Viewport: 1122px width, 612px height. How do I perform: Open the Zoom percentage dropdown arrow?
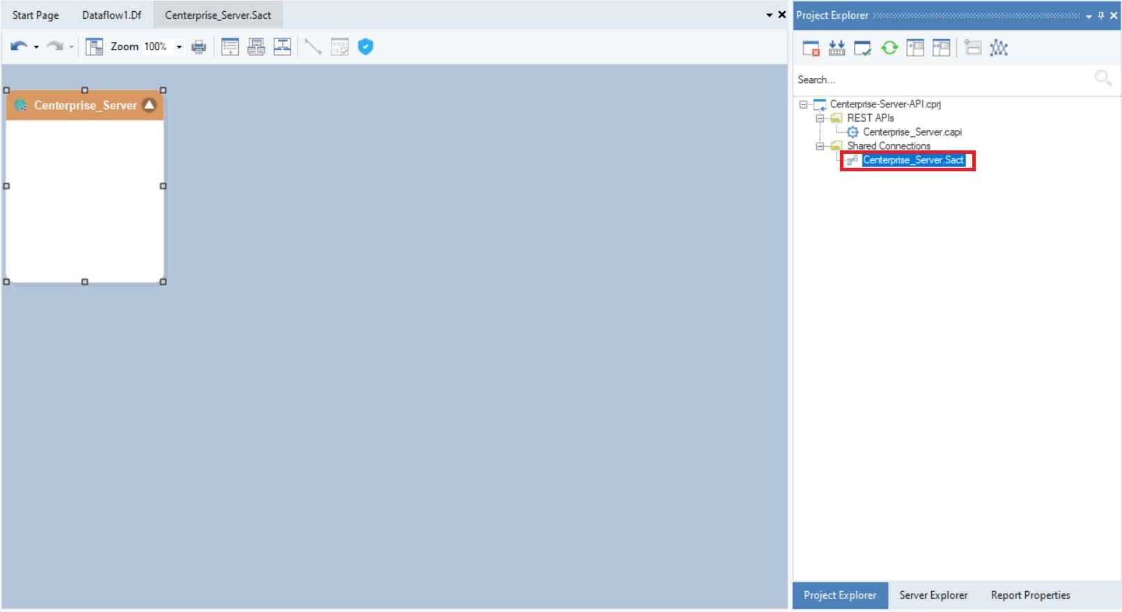point(179,47)
